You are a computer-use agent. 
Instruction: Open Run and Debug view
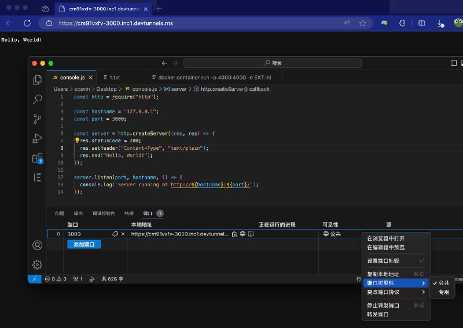[37, 138]
